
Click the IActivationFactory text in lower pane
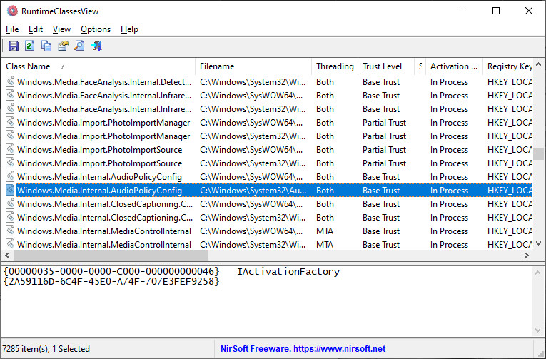(x=288, y=272)
